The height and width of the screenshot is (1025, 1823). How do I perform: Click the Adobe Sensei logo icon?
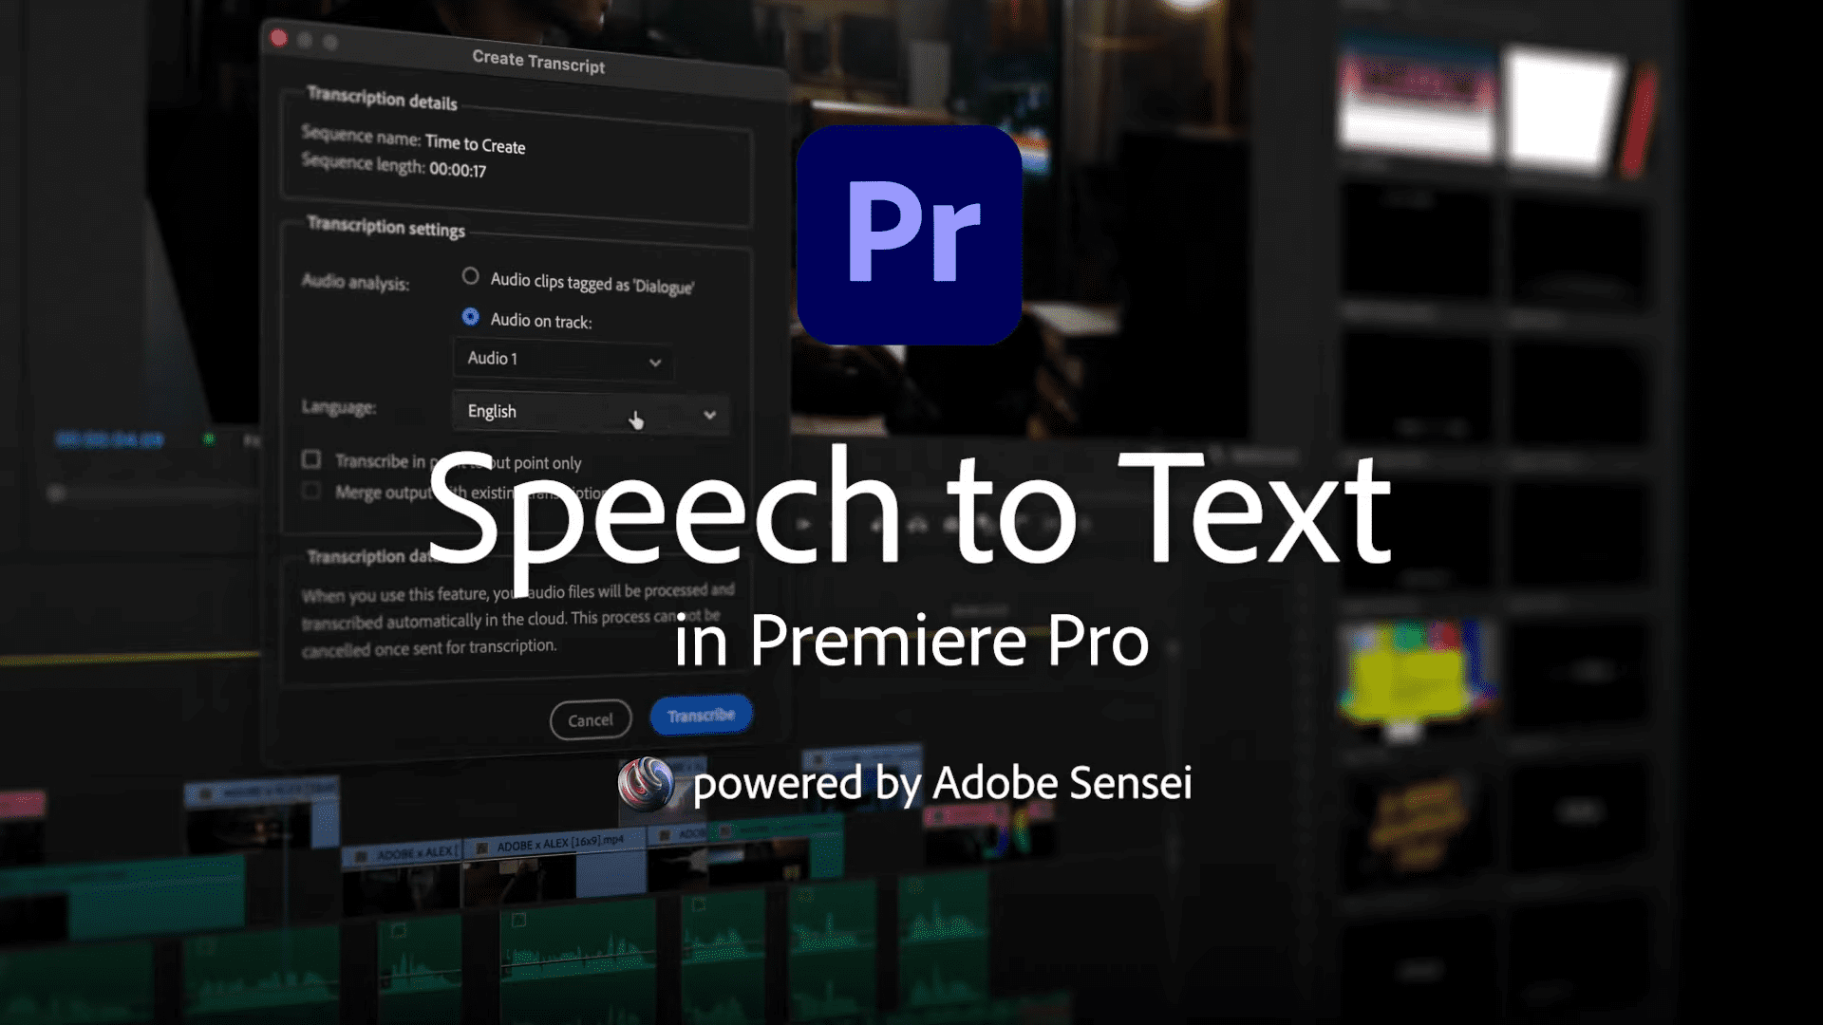tap(646, 782)
